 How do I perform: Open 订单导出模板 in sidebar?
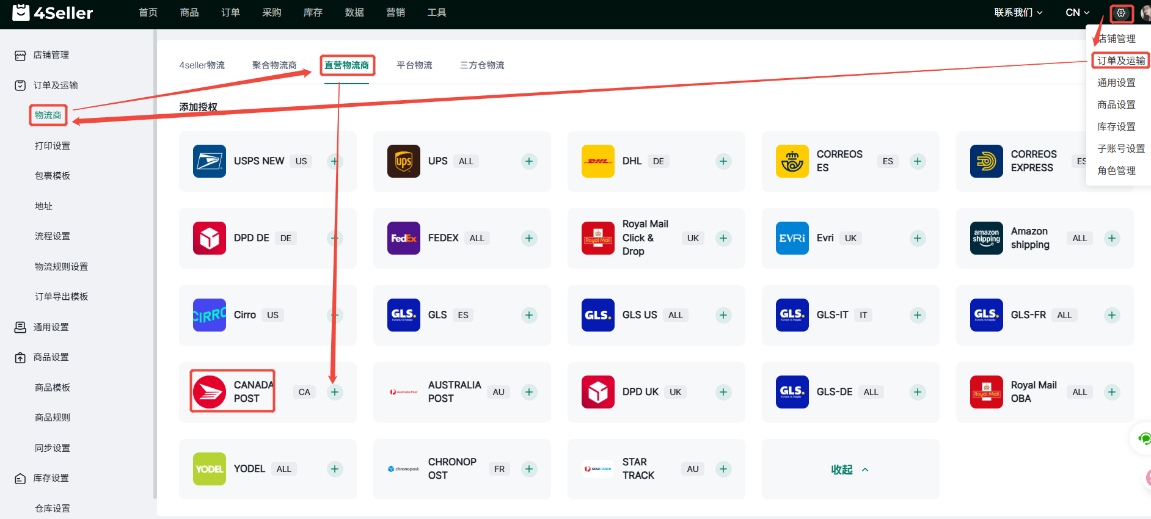61,297
